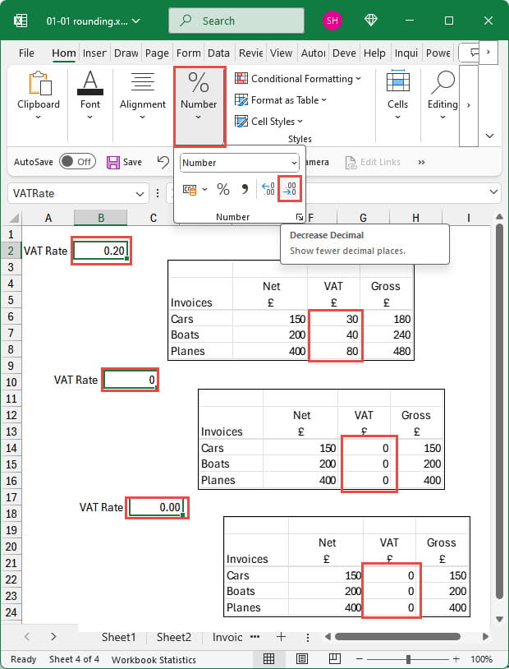Click the zoom slider handle

pos(408,659)
